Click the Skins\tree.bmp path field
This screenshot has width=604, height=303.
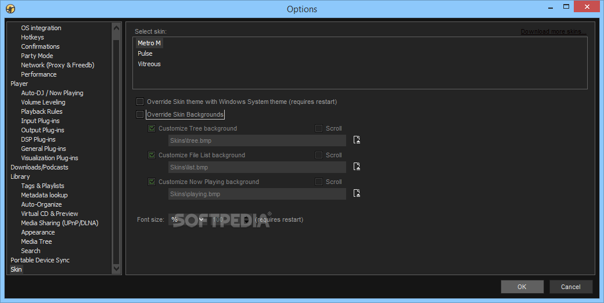(x=257, y=140)
